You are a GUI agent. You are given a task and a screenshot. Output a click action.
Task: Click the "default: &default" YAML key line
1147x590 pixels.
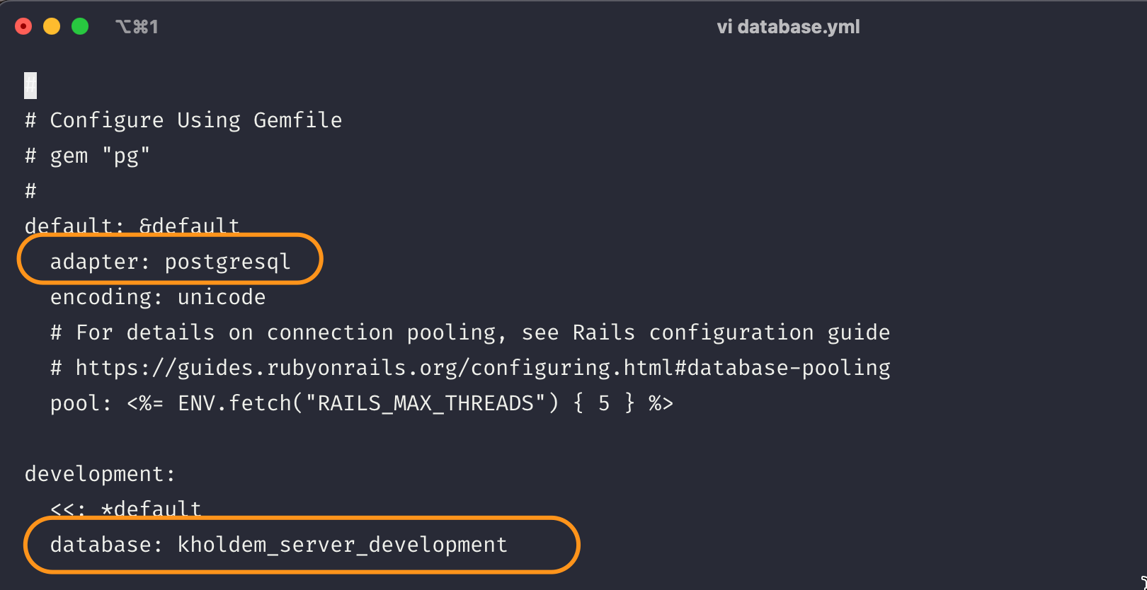tap(132, 226)
